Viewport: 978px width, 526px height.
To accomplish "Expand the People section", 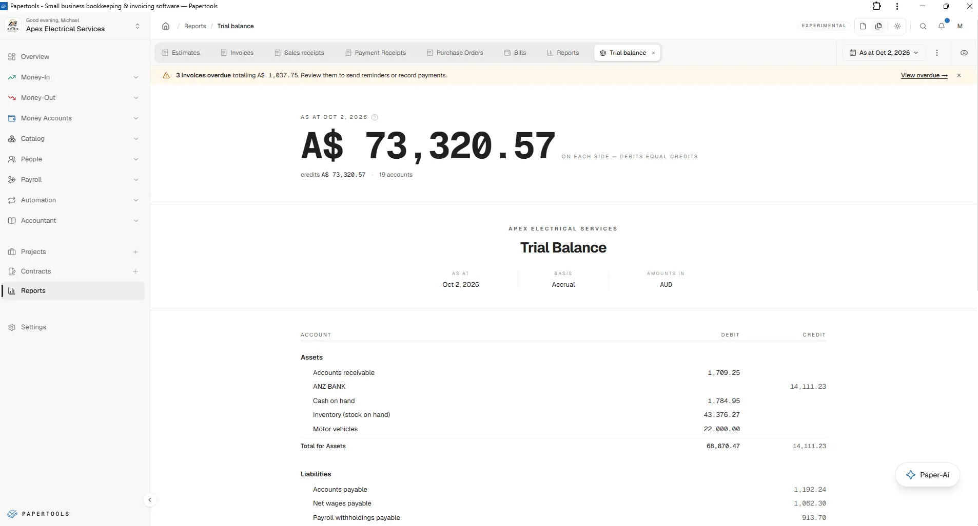I will tap(73, 159).
